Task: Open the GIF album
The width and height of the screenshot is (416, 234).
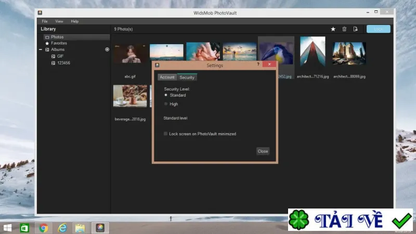Action: pyautogui.click(x=60, y=56)
